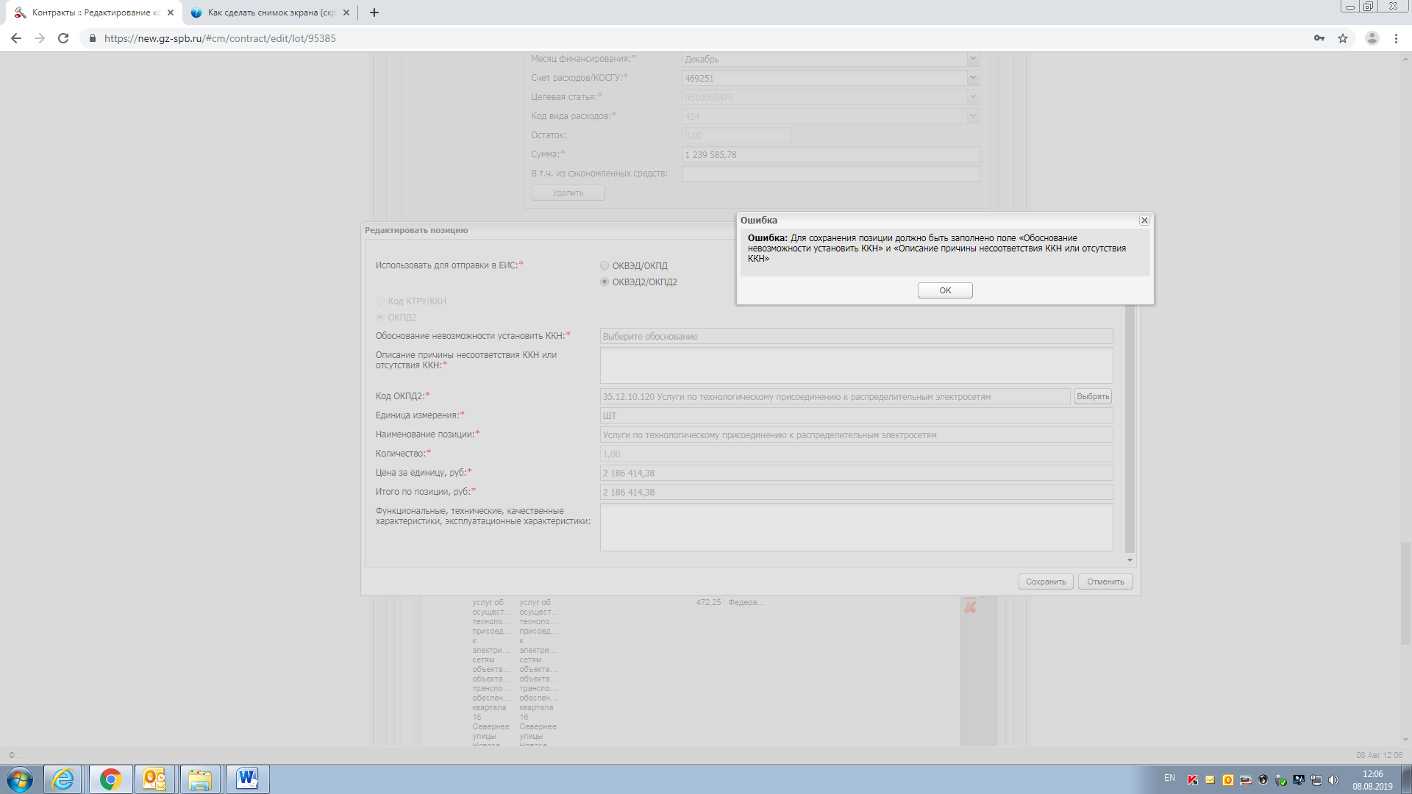Open Windows Explorer from the taskbar
The width and height of the screenshot is (1412, 794).
click(x=200, y=779)
